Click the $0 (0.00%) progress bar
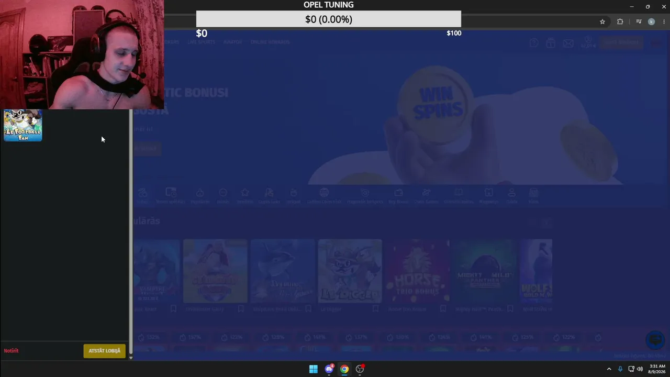Viewport: 670px width, 377px height. [329, 19]
